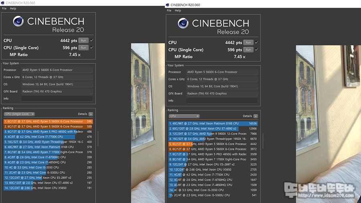Run CPU test in right window
361x203 pixels.
[x=248, y=43]
